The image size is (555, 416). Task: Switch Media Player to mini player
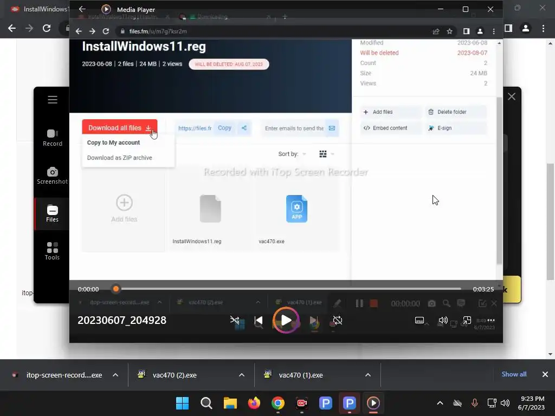tap(467, 321)
